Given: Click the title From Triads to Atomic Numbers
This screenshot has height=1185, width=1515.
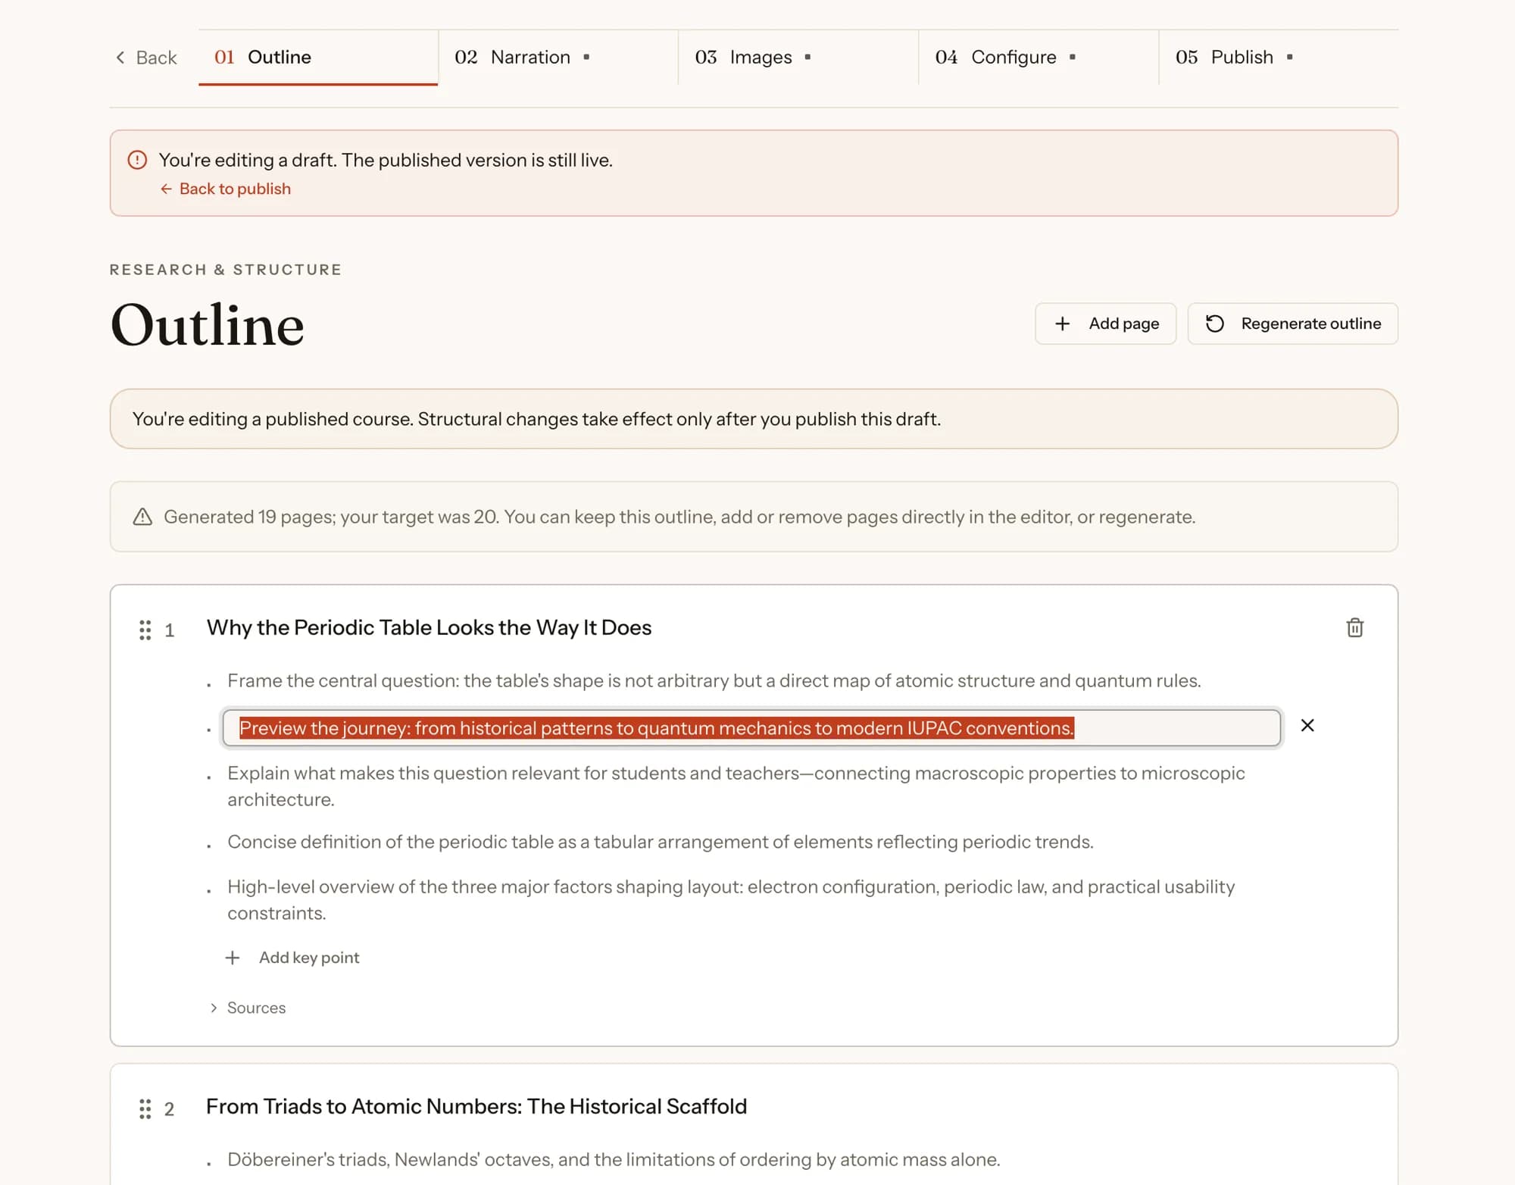Looking at the screenshot, I should tap(476, 1106).
